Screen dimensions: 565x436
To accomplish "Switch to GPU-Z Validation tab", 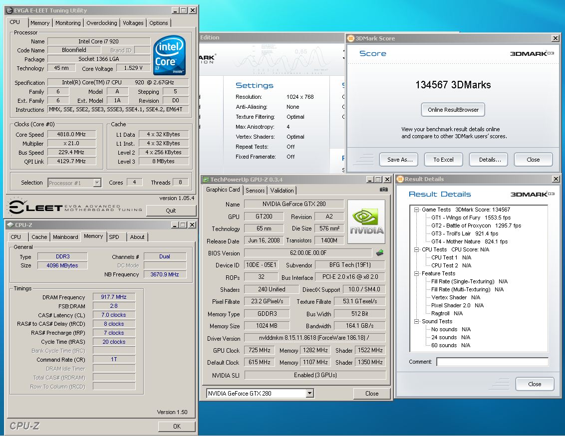I will [x=282, y=191].
